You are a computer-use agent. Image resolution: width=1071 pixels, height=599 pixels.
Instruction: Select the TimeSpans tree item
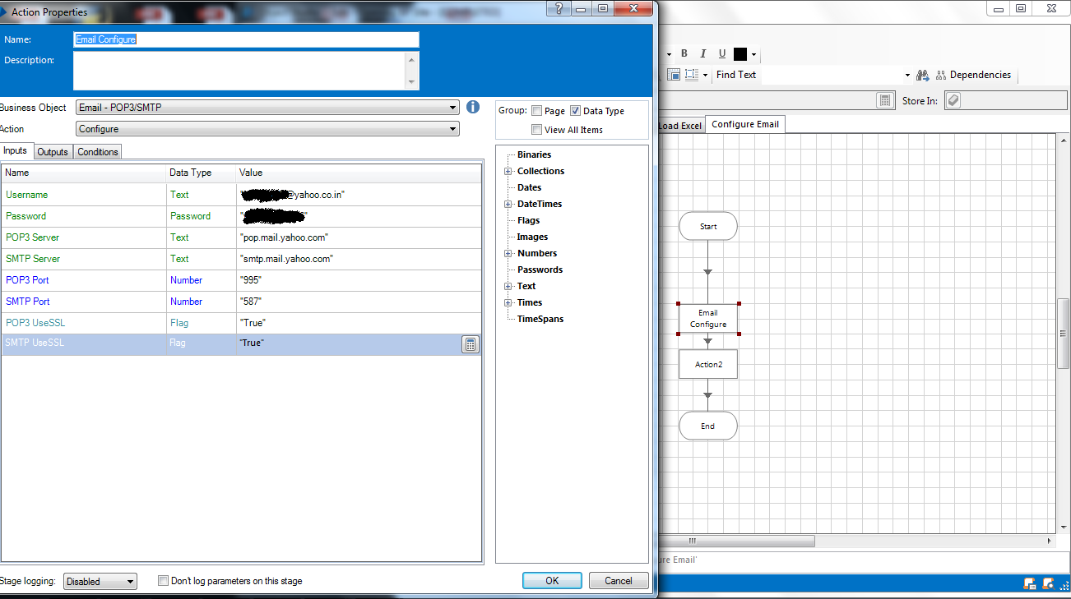click(540, 319)
